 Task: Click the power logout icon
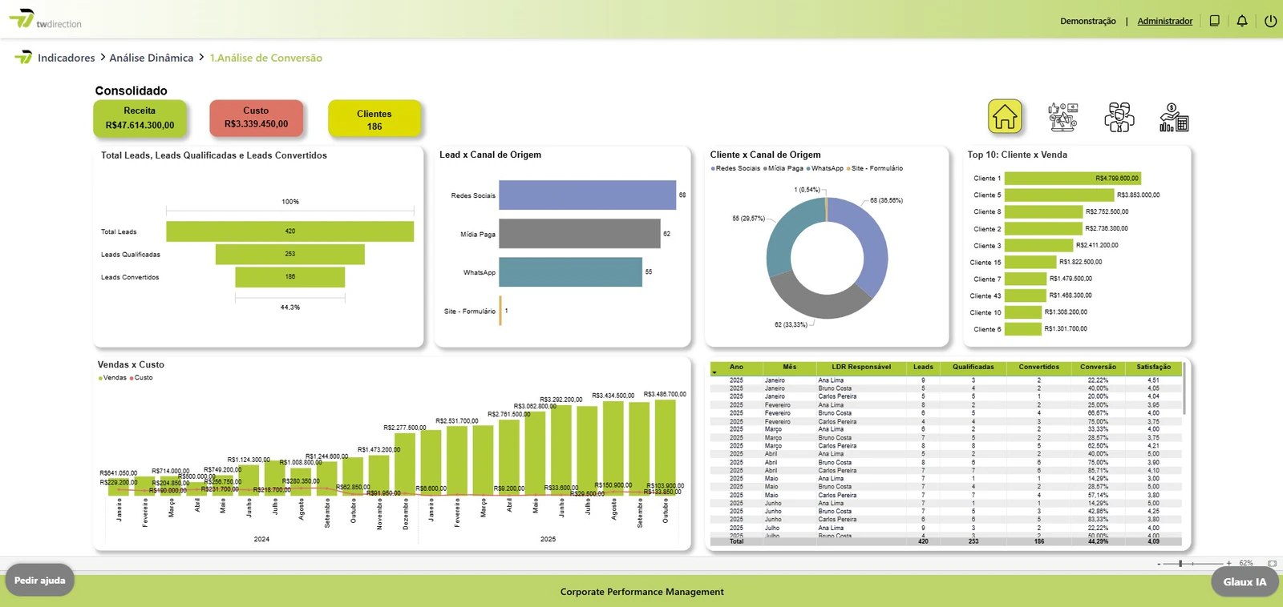[x=1270, y=21]
